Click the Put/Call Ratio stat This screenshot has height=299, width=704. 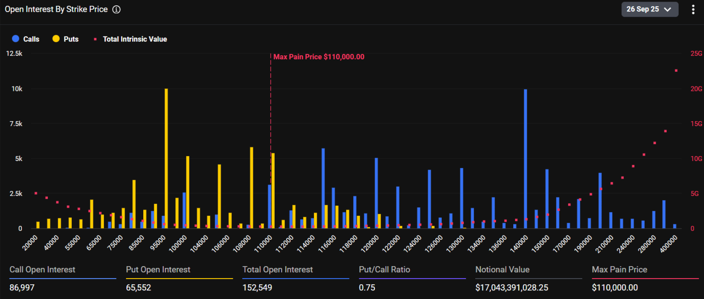coord(384,270)
